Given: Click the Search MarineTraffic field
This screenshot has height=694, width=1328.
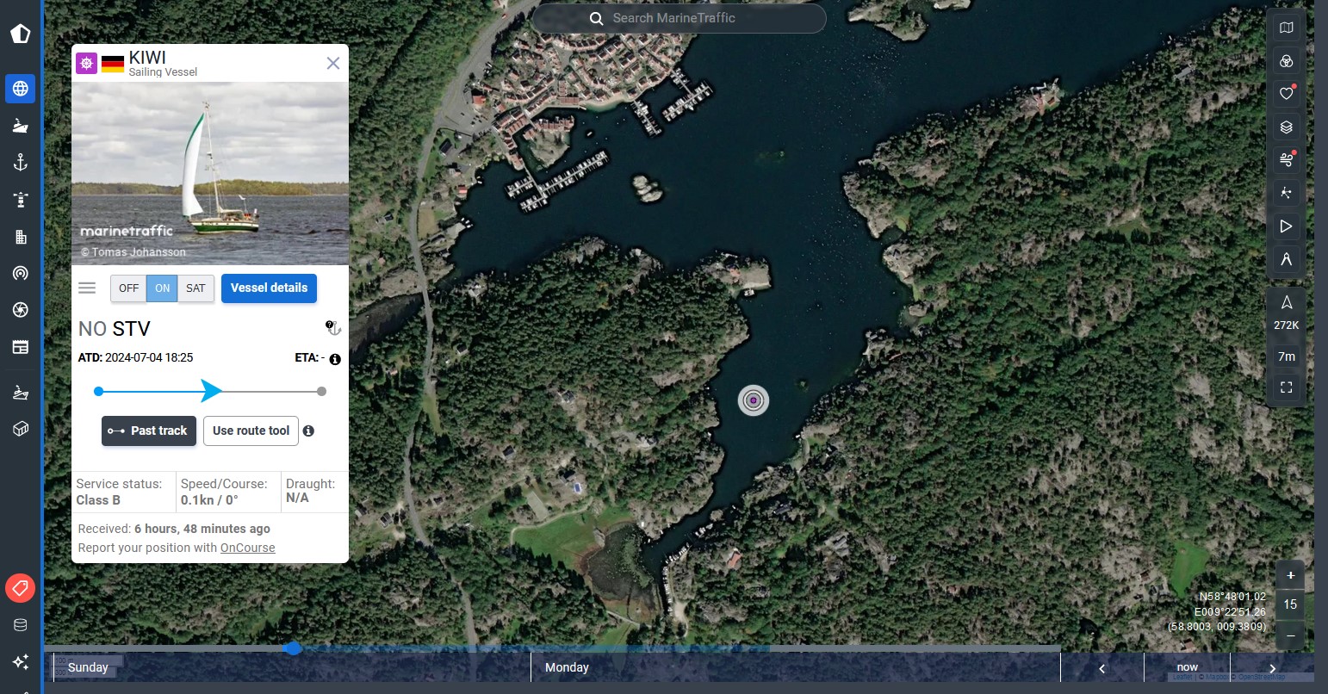Looking at the screenshot, I should point(679,18).
